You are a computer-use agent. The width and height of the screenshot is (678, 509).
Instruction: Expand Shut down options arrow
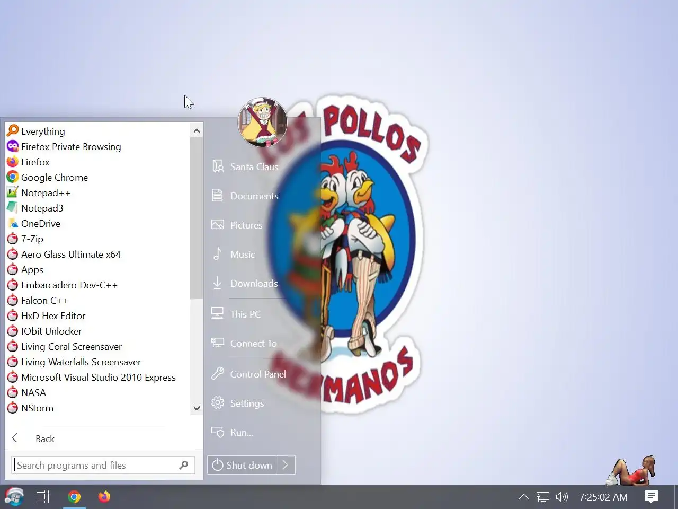click(x=286, y=465)
